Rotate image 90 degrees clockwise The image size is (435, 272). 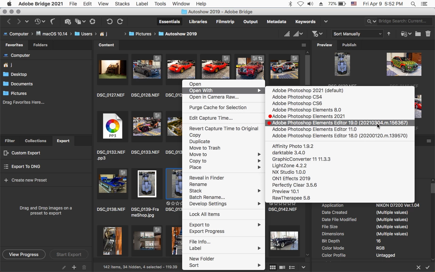pyautogui.click(x=120, y=21)
